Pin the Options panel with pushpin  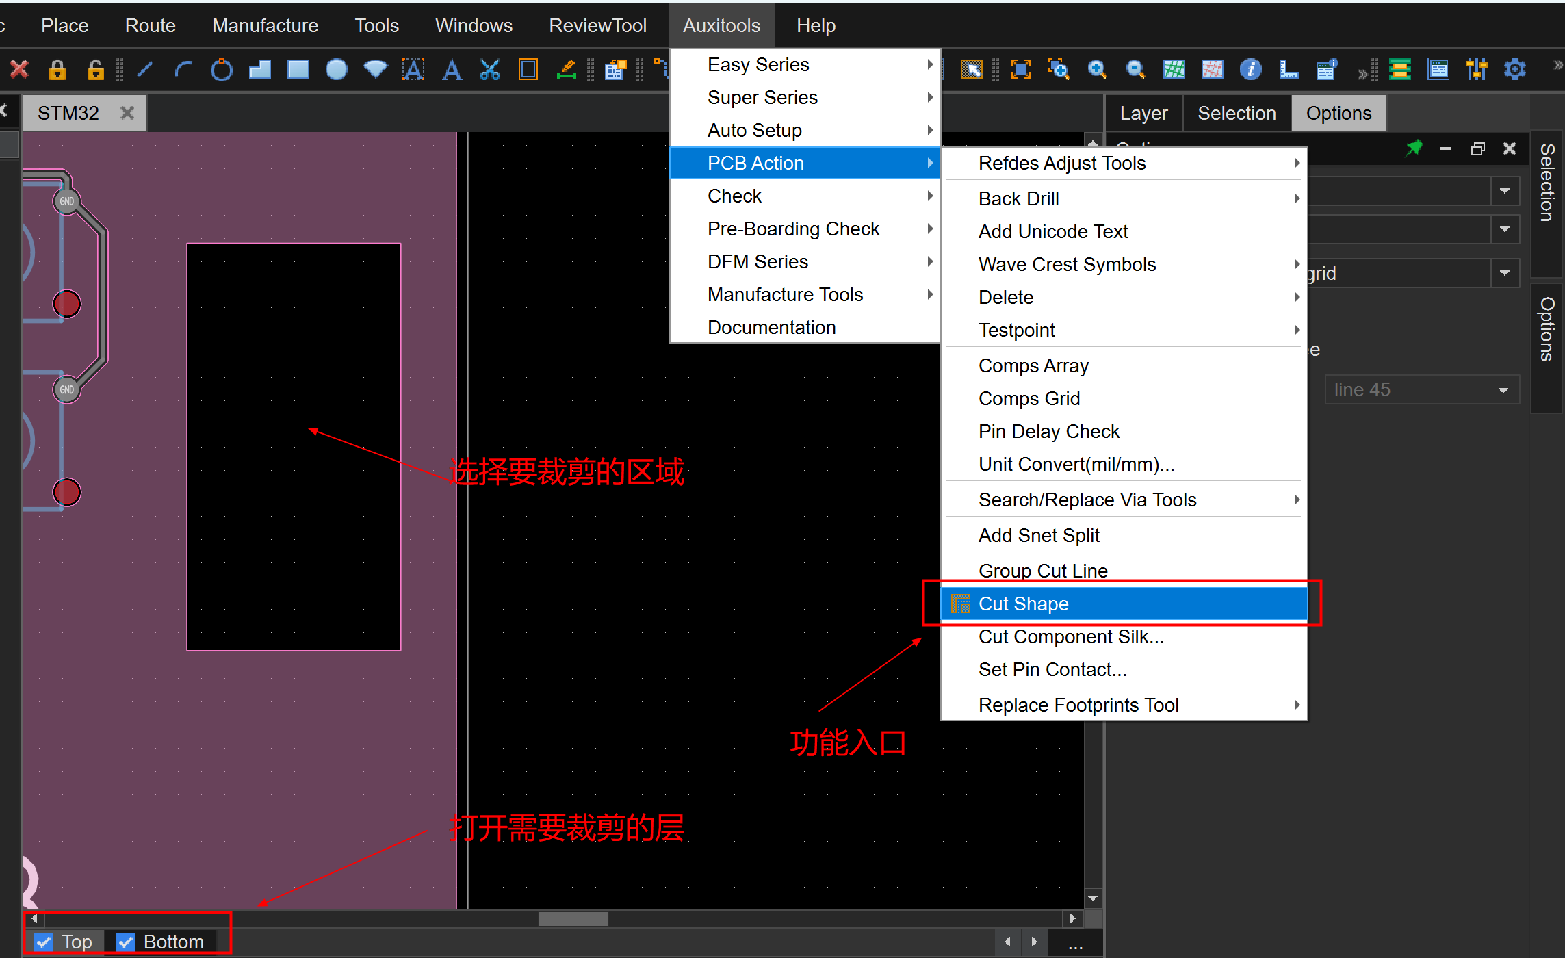point(1414,148)
